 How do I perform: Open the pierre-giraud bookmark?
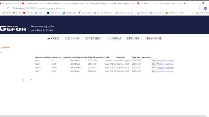pos(54,13)
